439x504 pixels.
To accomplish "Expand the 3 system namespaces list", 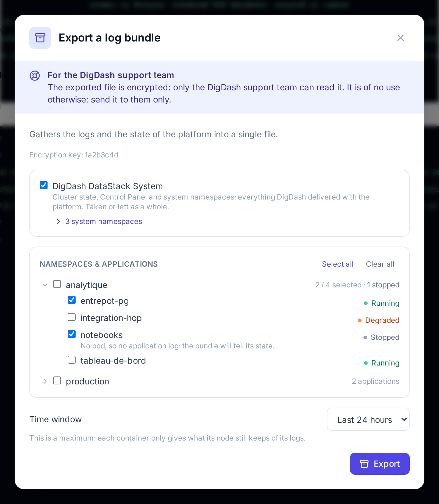I will tap(99, 221).
